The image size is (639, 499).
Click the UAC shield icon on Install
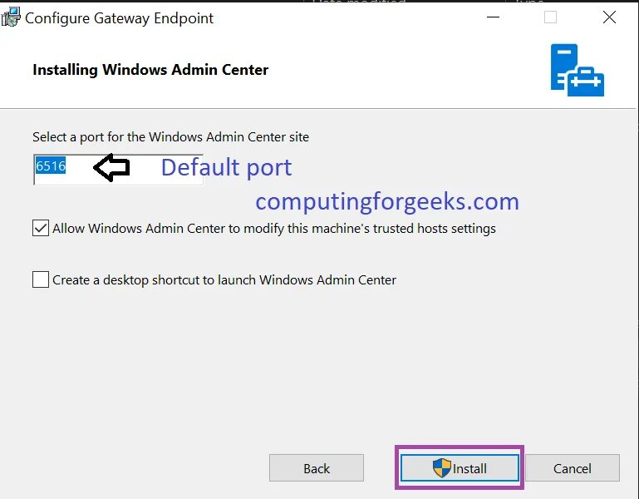click(442, 467)
